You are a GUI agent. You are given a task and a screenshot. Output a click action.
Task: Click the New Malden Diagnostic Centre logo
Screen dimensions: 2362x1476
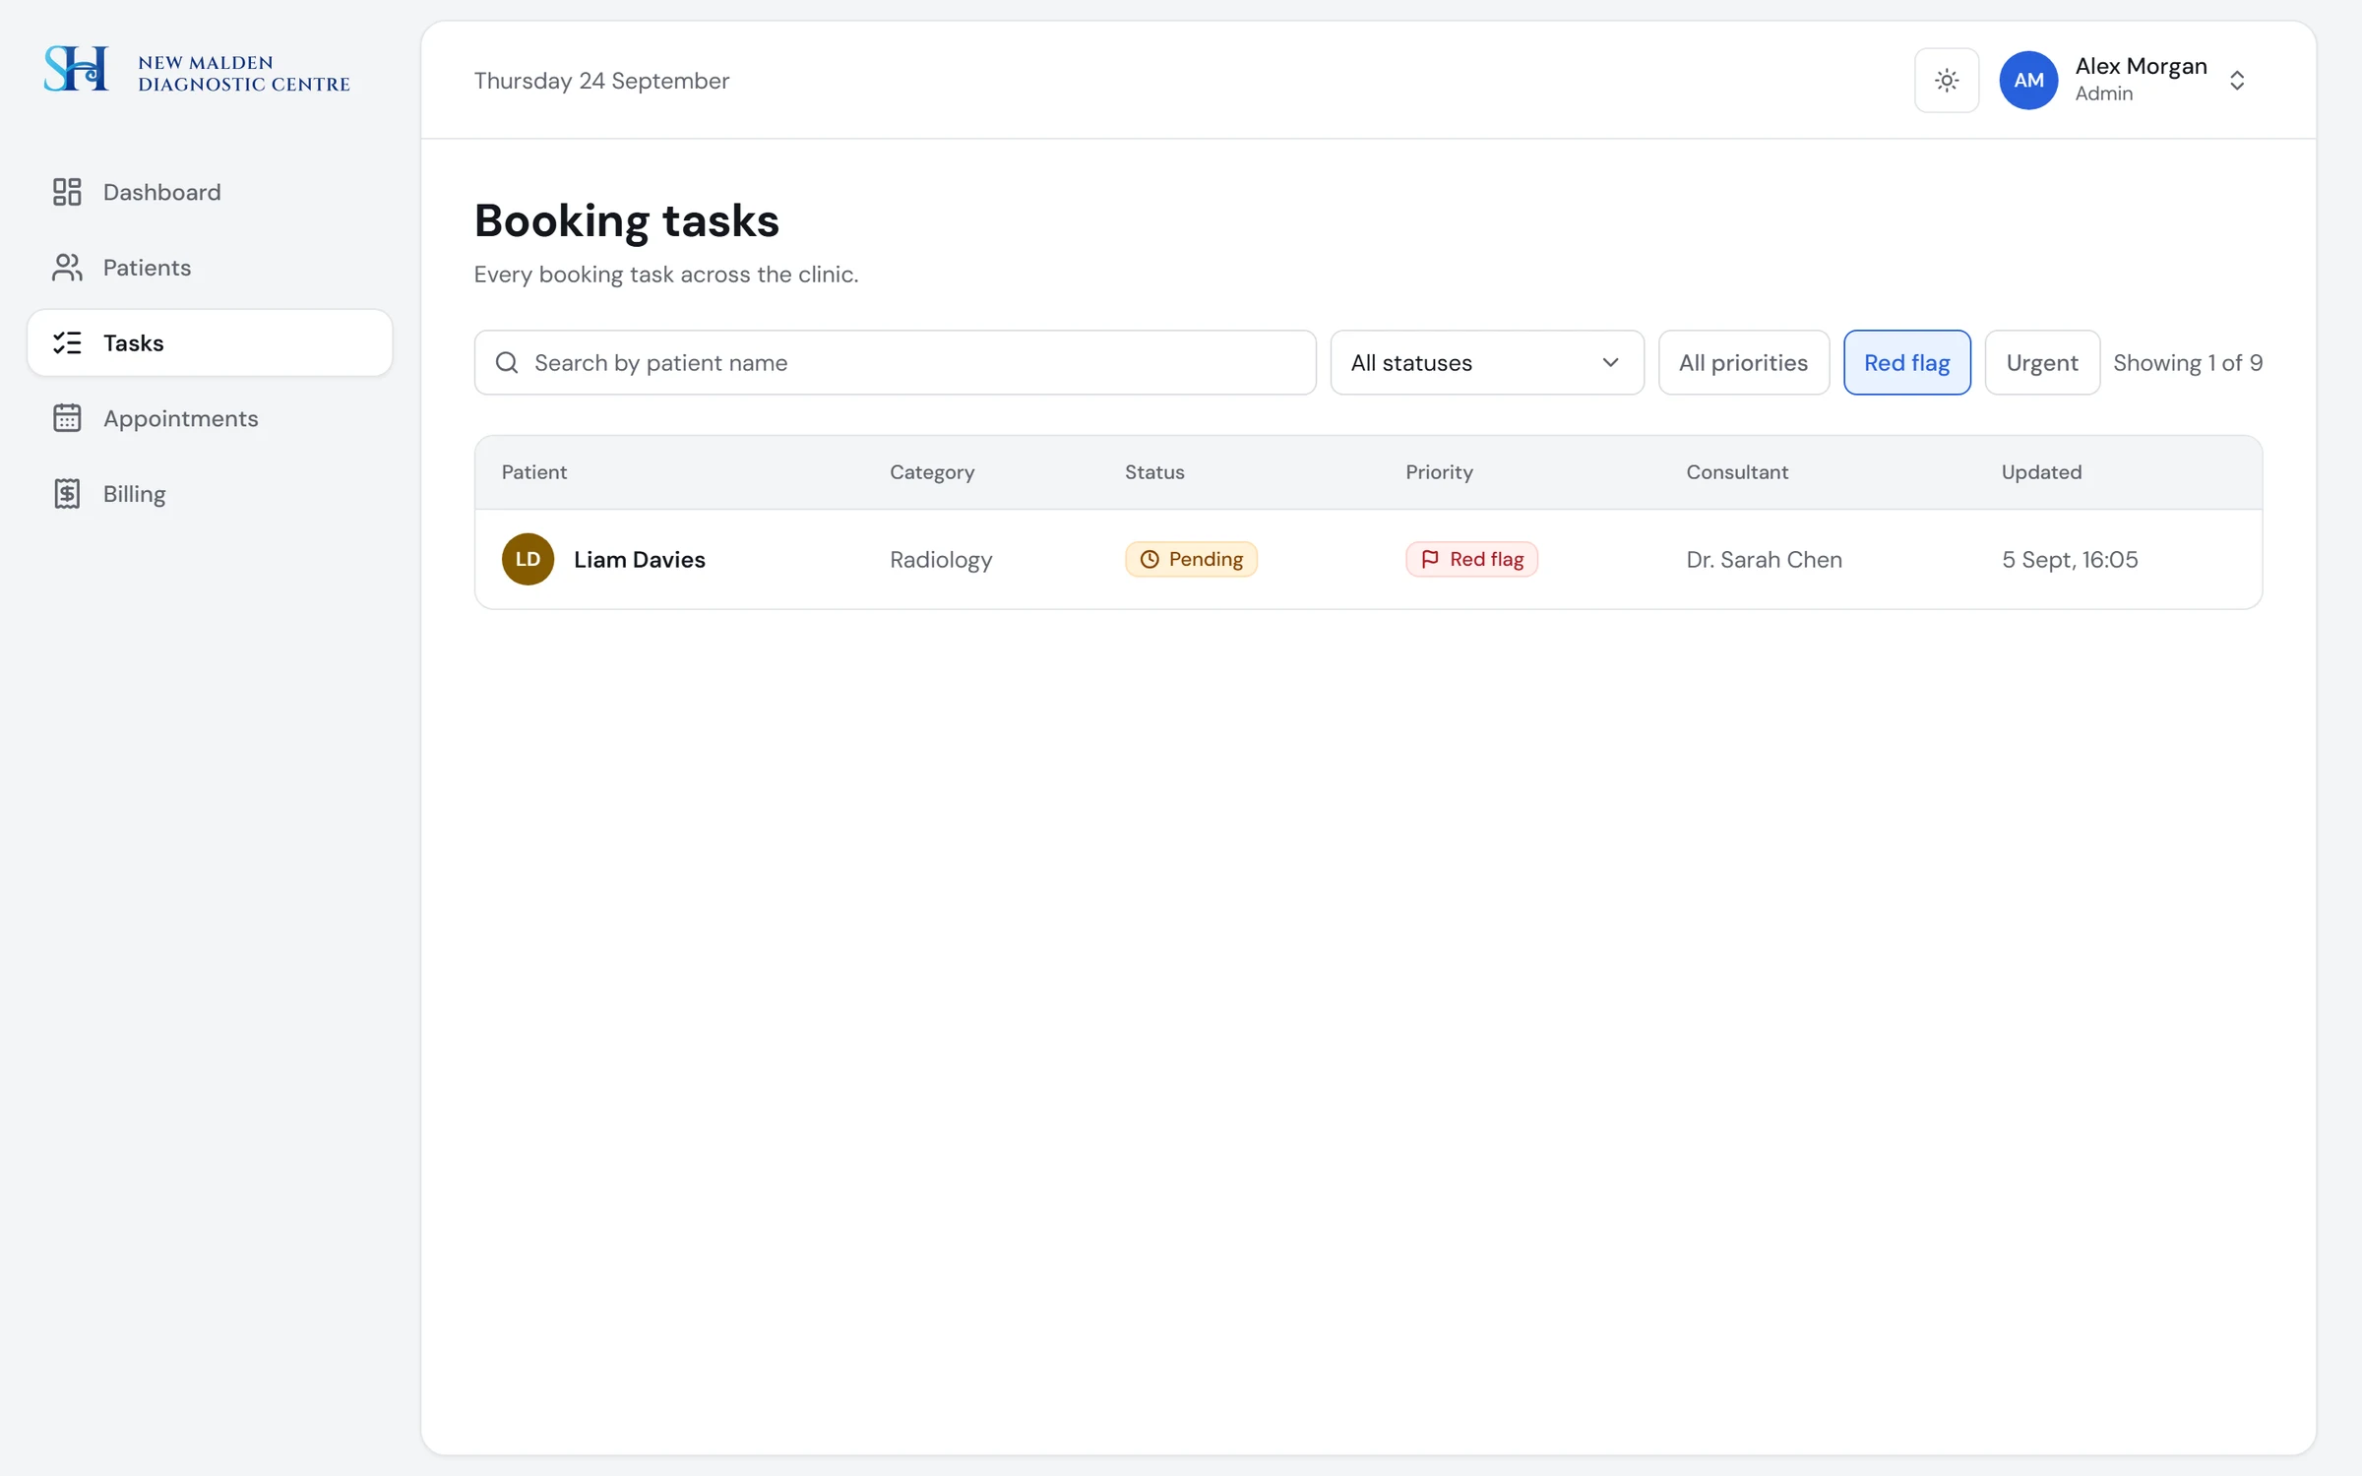coord(197,70)
